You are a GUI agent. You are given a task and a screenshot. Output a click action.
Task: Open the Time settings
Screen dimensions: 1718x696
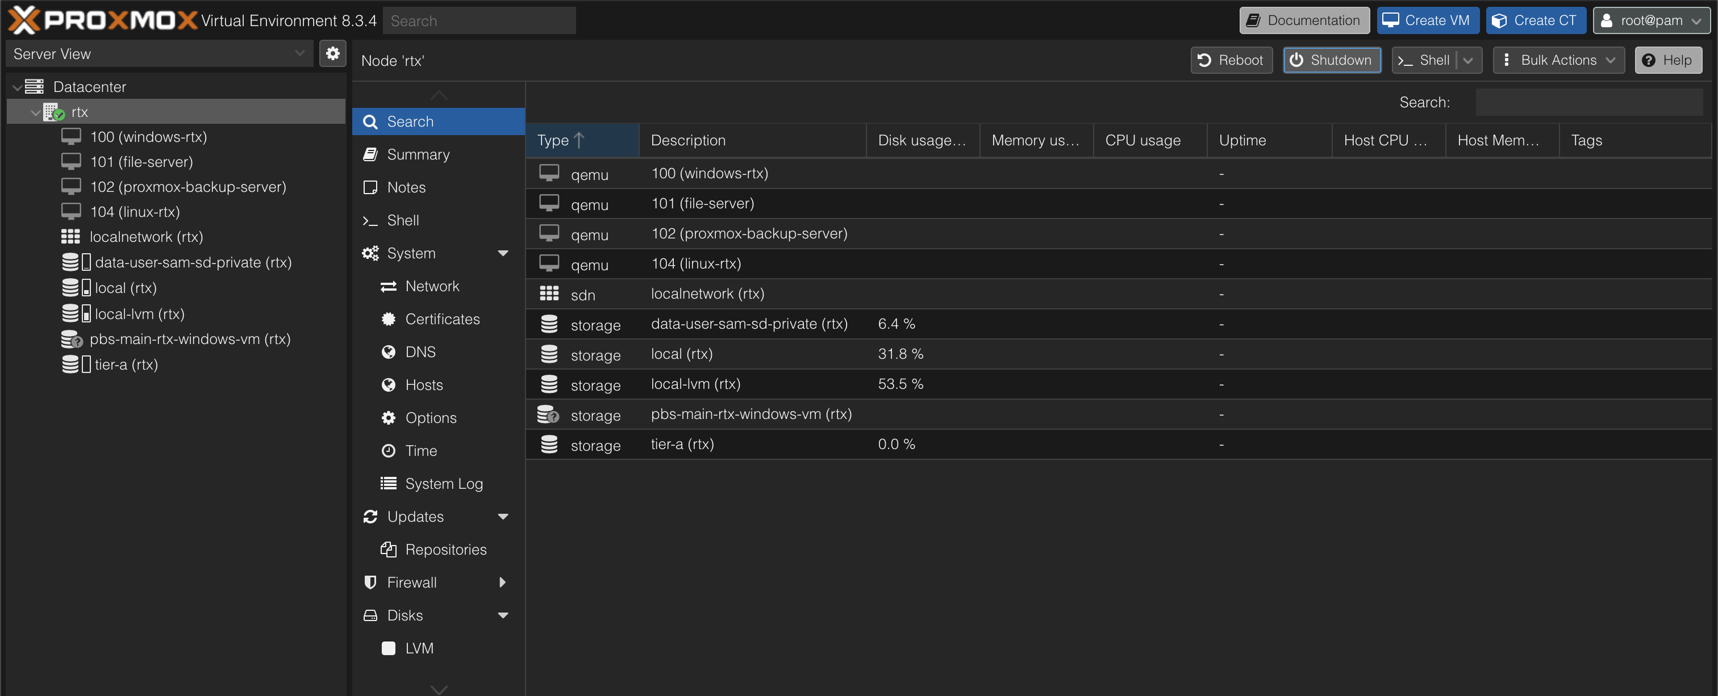[x=438, y=451]
